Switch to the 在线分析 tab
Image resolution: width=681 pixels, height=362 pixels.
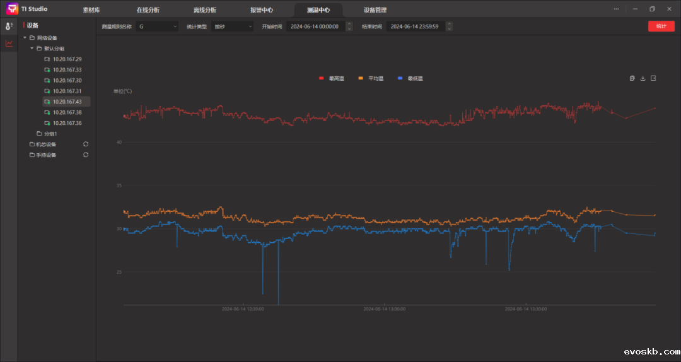point(149,10)
